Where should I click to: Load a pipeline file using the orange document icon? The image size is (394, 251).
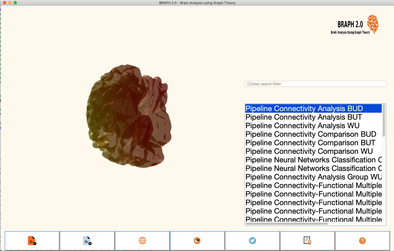coord(32,240)
